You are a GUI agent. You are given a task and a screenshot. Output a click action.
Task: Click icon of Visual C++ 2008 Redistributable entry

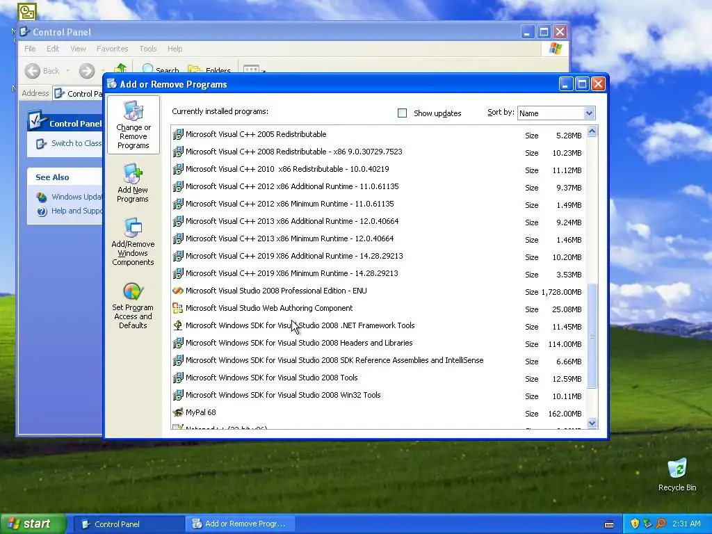[x=177, y=152]
